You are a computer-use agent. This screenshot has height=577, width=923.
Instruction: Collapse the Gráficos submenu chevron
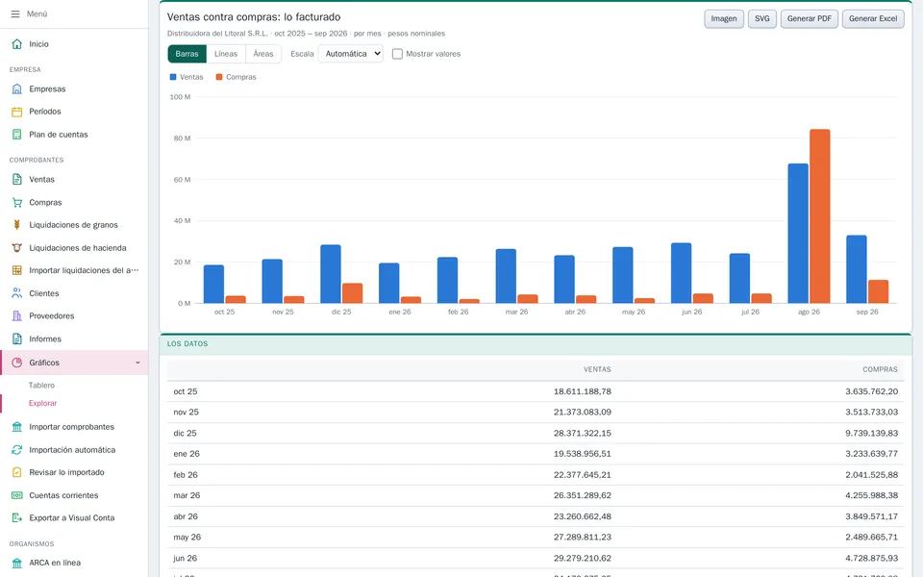137,363
